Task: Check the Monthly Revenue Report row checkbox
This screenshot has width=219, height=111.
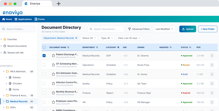Action: coord(44,93)
